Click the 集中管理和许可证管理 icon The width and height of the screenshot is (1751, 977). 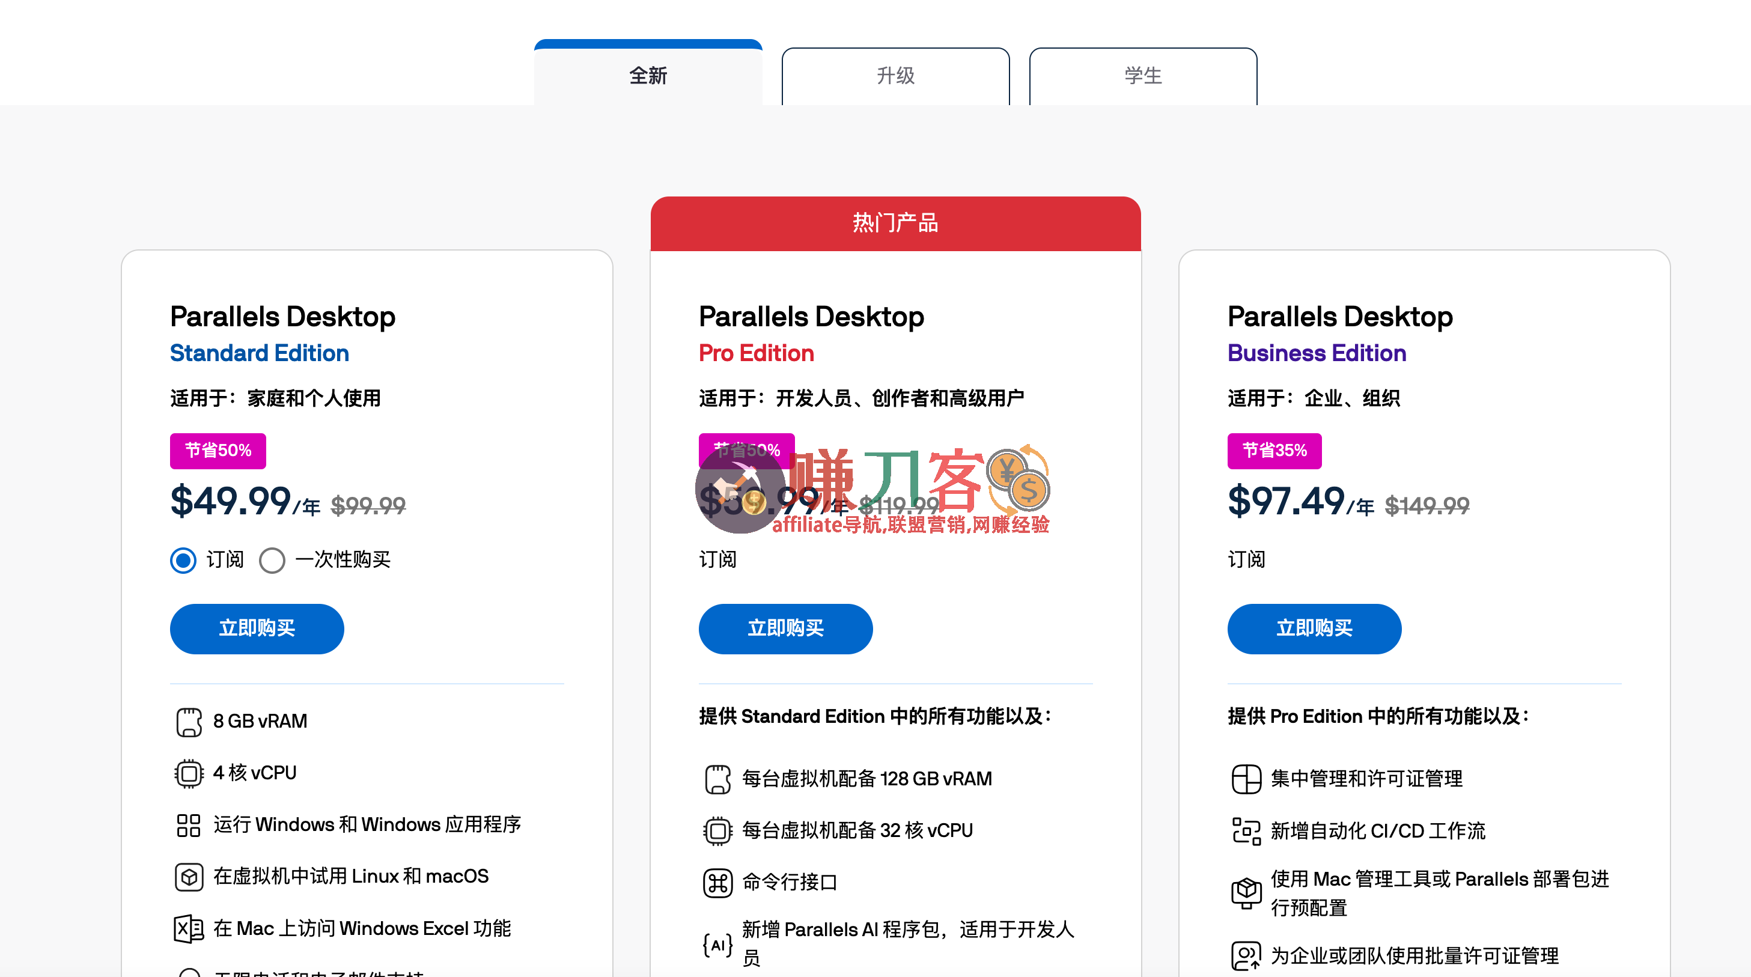pyautogui.click(x=1246, y=779)
